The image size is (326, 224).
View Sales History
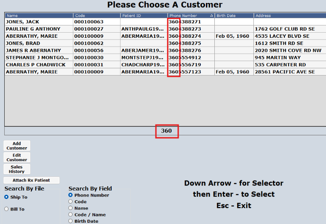pyautogui.click(x=17, y=169)
